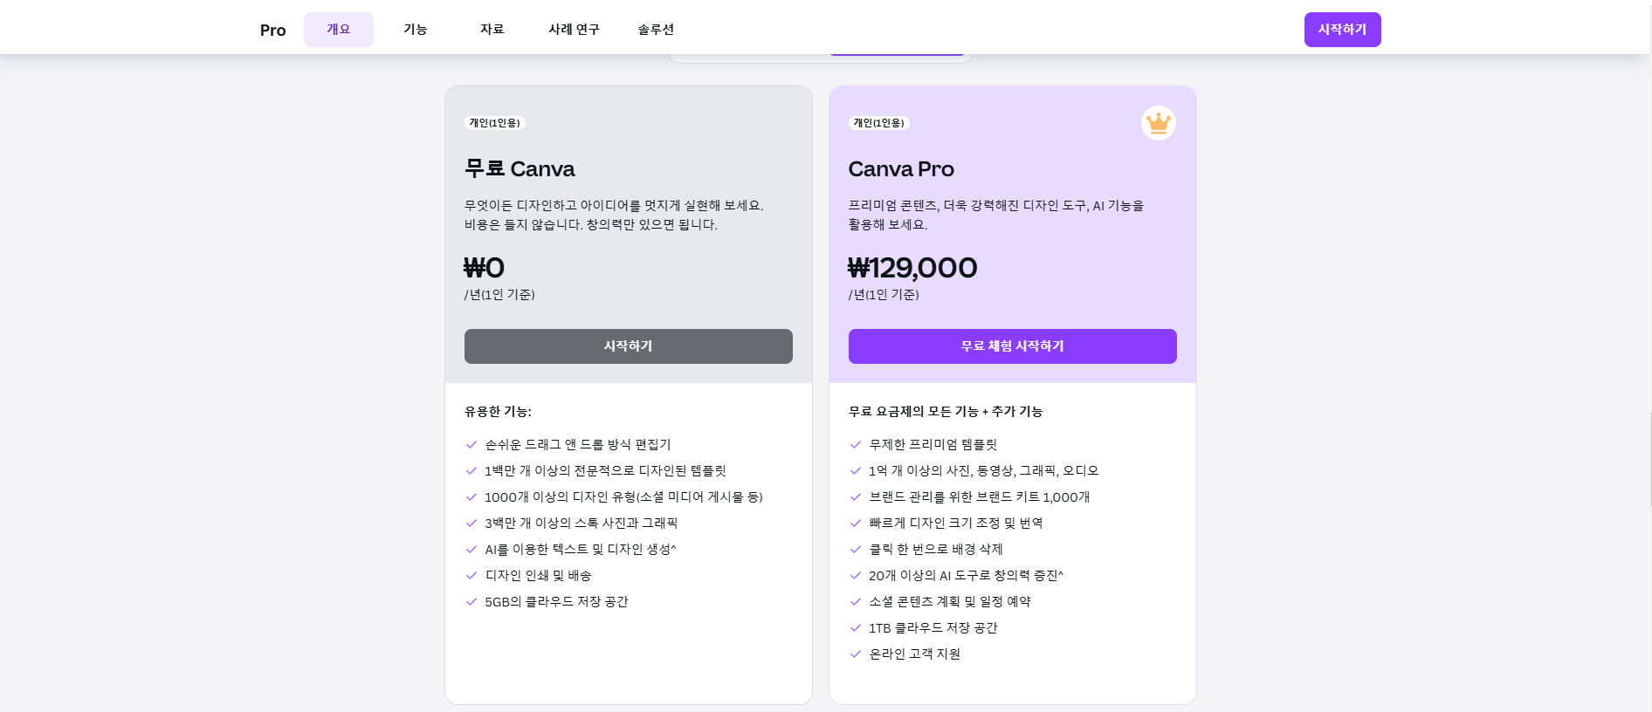Click the 개인(1인용) badge on the Canva Pro card

click(x=880, y=123)
